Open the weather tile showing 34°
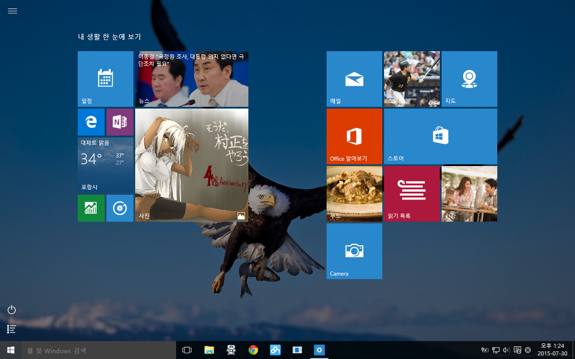This screenshot has height=359, width=575. (105, 165)
